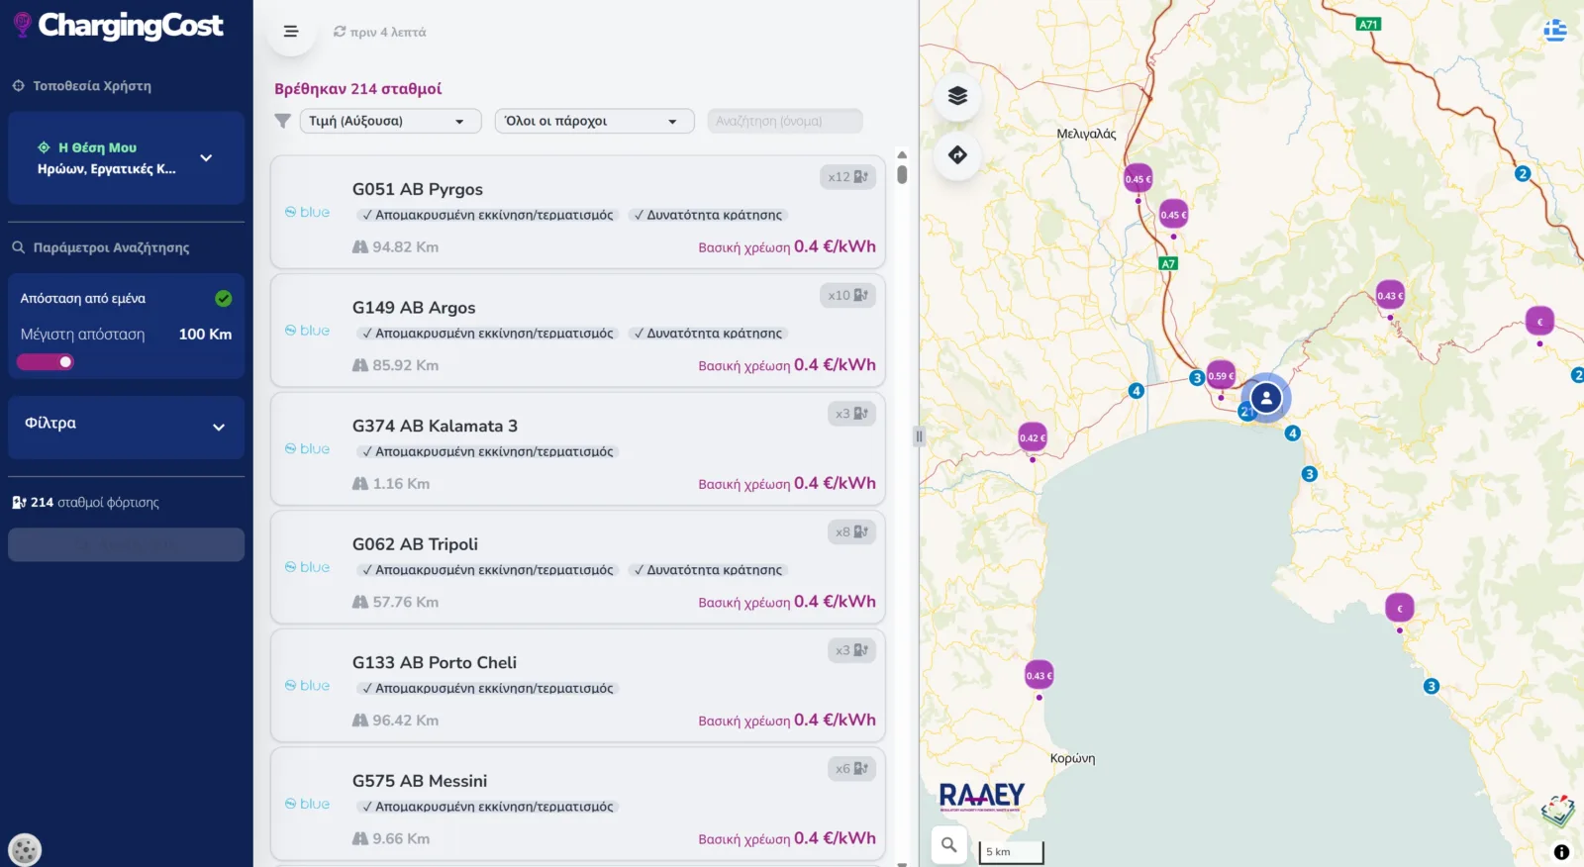The height and width of the screenshot is (867, 1584).
Task: Click the map search magnifier icon
Action: 948,845
